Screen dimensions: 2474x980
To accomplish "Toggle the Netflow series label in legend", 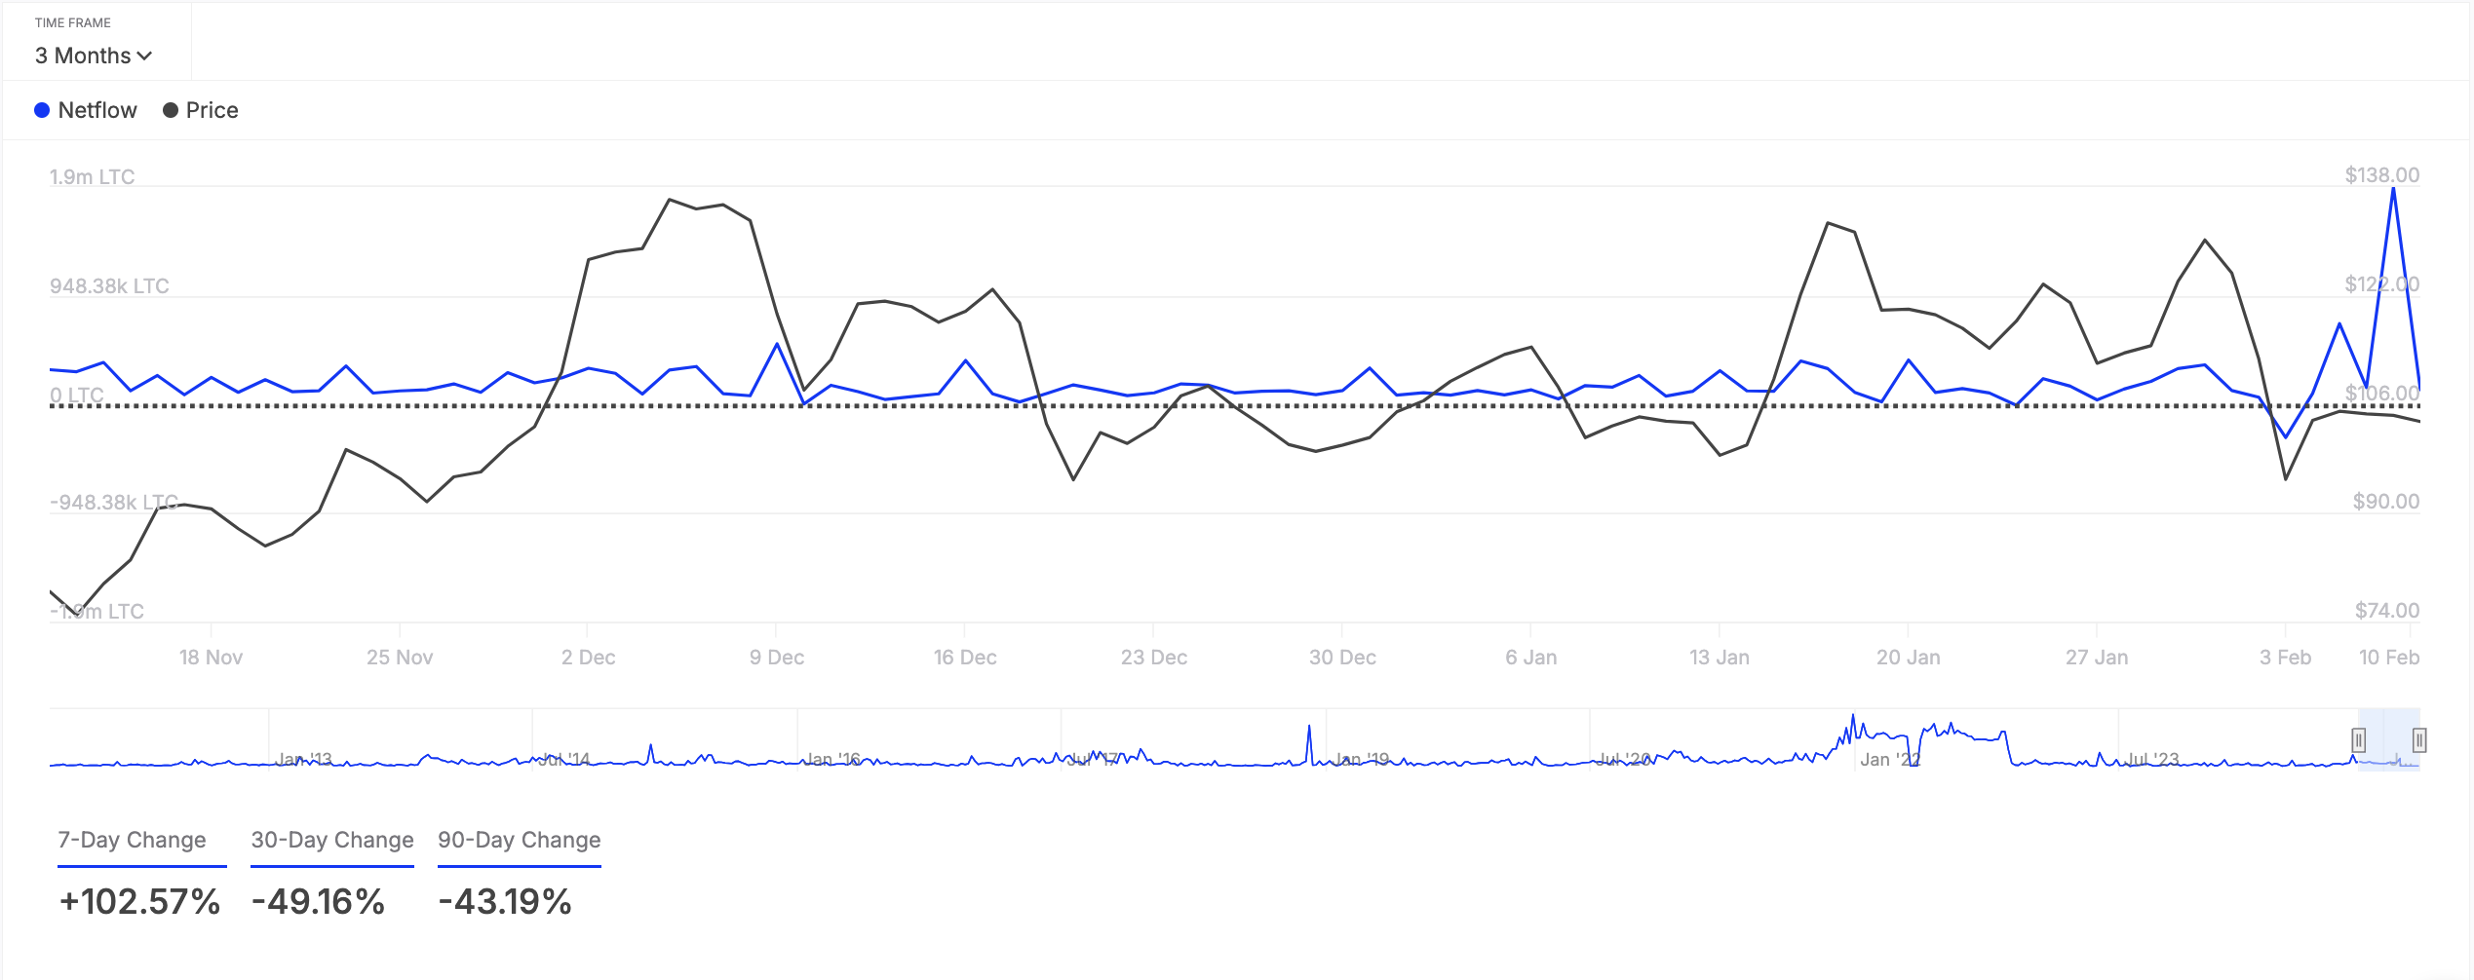I will (x=97, y=110).
